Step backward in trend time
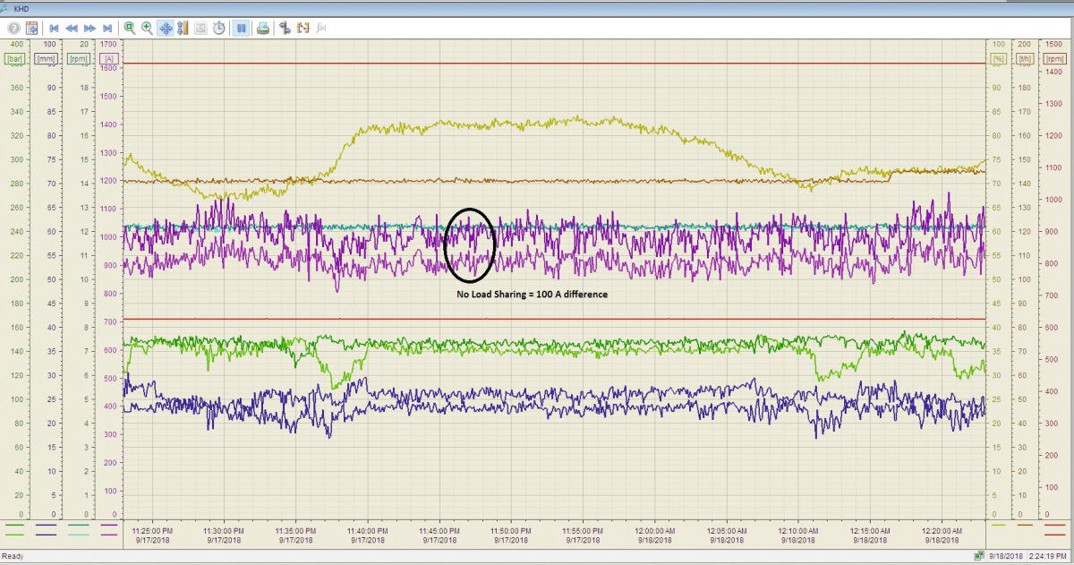 coord(72,28)
